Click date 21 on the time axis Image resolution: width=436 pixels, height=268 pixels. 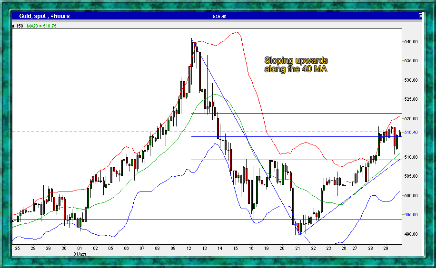point(297,249)
